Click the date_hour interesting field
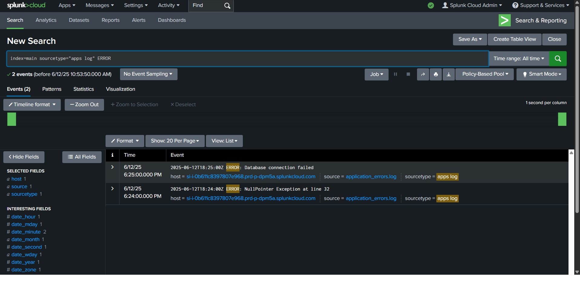This screenshot has height=288, width=580. [24, 217]
